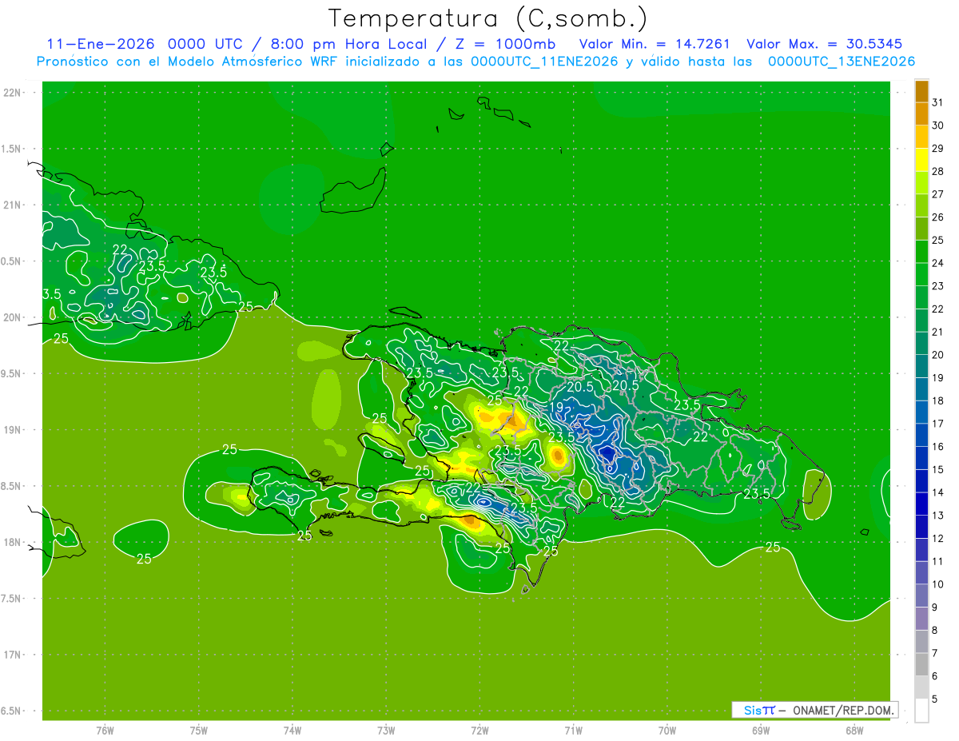This screenshot has height=741, width=959.
Task: Click the legend scale label "28"
Action: click(937, 171)
